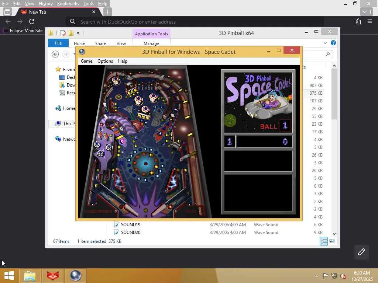Viewport: 378px width, 283px height.
Task: Click the pinball system icon in title bar
Action: pos(82,52)
